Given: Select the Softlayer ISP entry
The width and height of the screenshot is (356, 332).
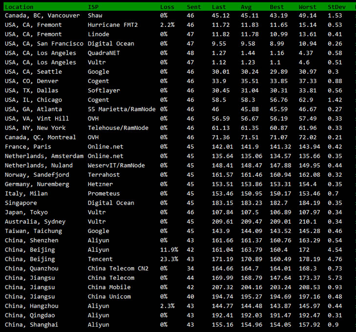Looking at the screenshot, I should coord(104,90).
